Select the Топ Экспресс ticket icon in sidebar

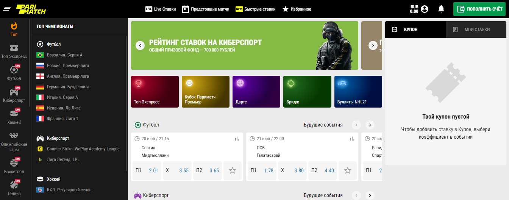[x=14, y=48]
